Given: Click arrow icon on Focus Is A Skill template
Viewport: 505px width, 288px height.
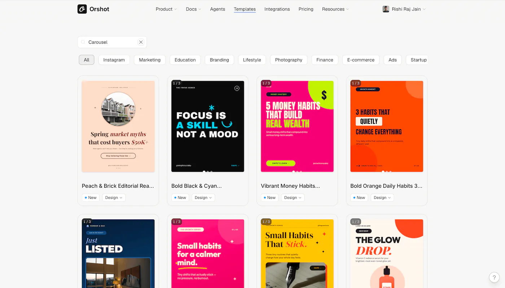Looking at the screenshot, I should tap(237, 88).
